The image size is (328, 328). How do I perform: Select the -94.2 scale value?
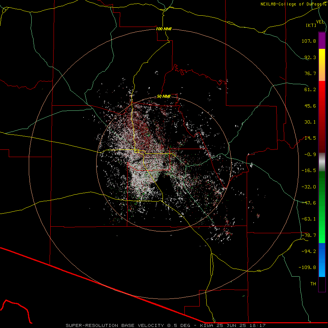click(x=309, y=251)
